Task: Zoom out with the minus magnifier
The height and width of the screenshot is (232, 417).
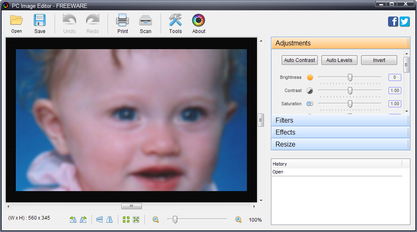Action: coord(156,220)
